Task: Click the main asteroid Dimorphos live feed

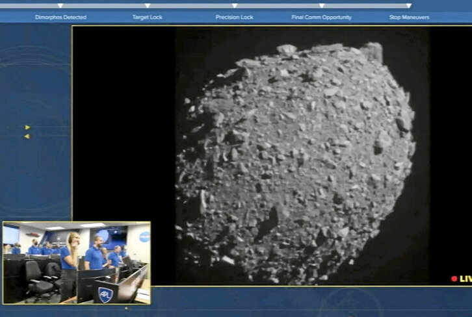Action: click(x=272, y=156)
